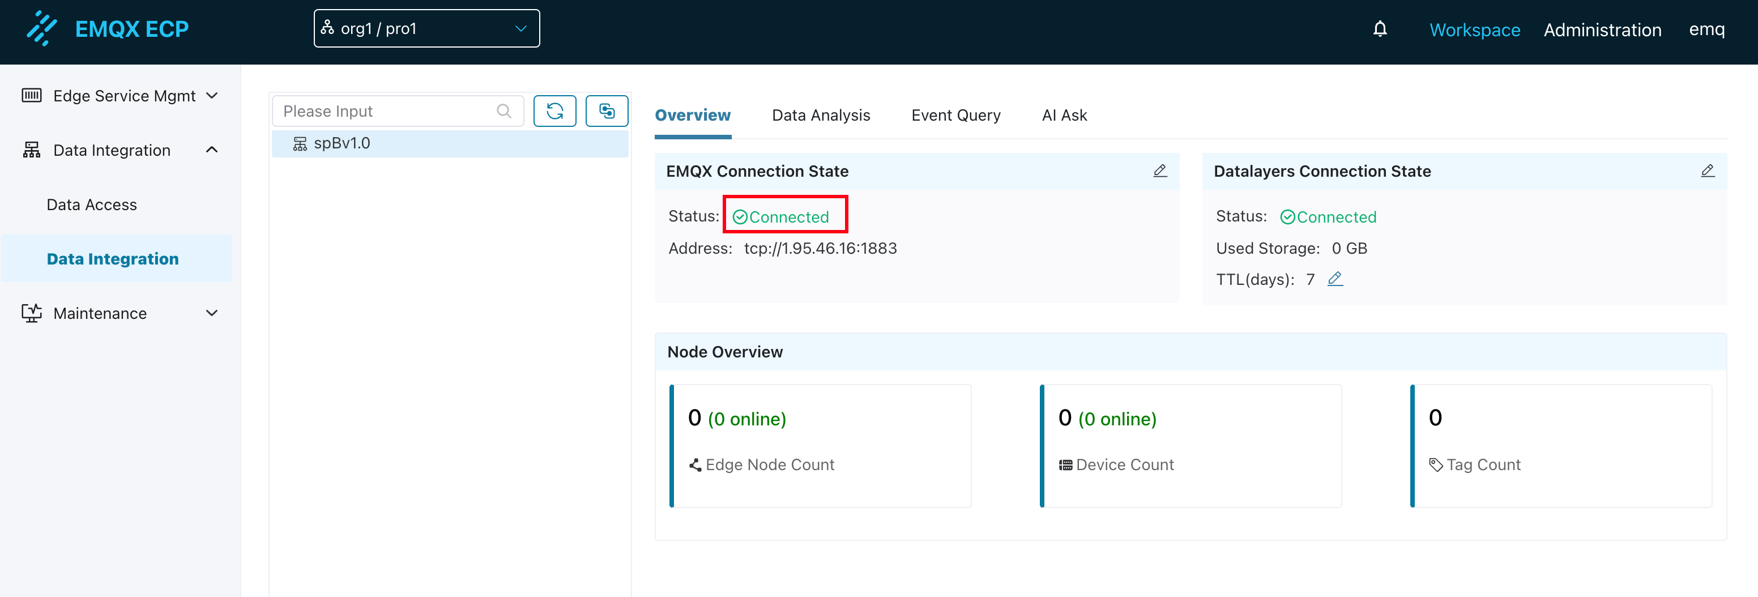
Task: Select the spBv1.0 tree item
Action: coord(341,143)
